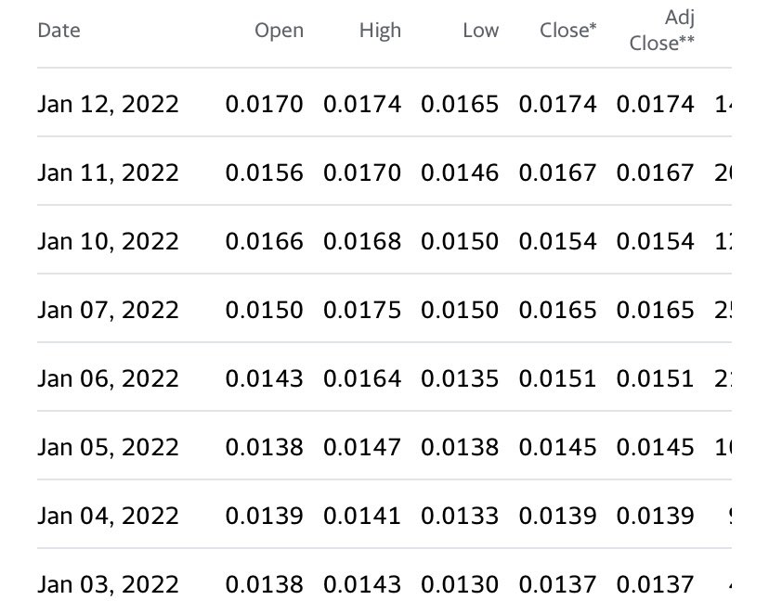Click High value 0.0170 for Jan 11

click(362, 172)
